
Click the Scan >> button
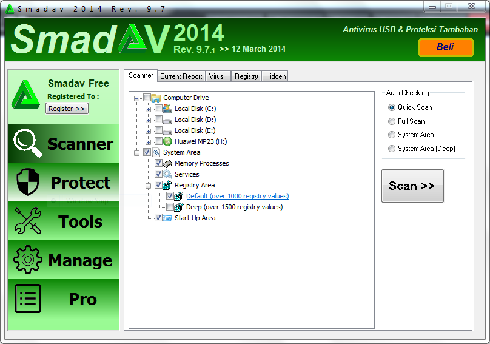pos(412,186)
